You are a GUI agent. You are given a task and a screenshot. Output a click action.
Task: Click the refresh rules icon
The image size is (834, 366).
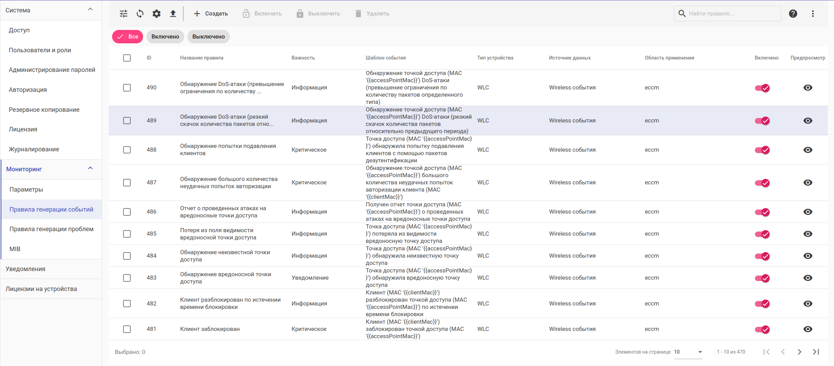[140, 14]
